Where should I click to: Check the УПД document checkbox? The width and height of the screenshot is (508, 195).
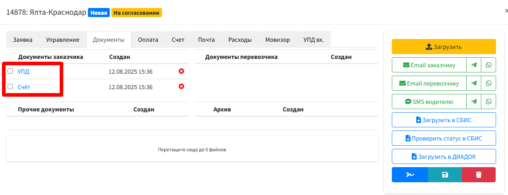pyautogui.click(x=10, y=71)
